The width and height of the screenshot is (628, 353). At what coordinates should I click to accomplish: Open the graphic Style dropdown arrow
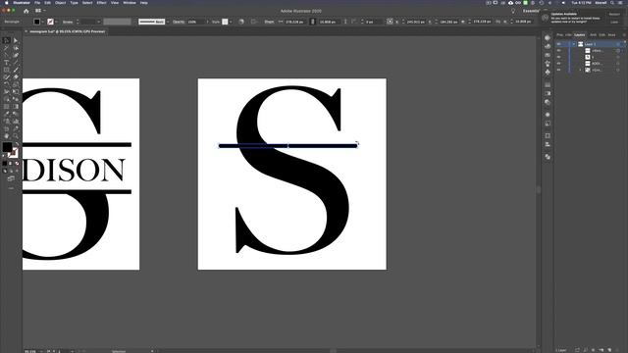232,22
